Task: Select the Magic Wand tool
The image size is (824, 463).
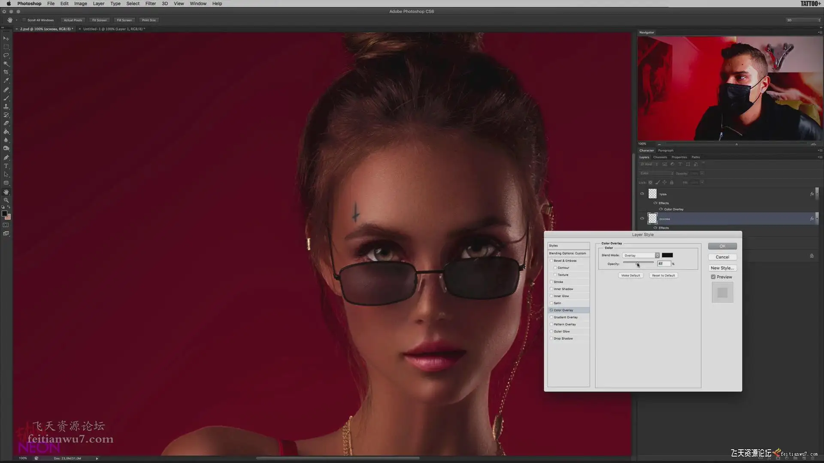Action: 6,63
